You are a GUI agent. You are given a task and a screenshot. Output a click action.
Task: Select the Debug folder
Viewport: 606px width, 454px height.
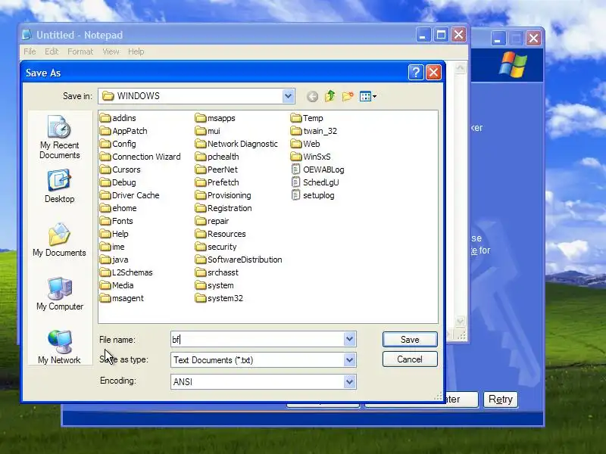[x=118, y=182]
